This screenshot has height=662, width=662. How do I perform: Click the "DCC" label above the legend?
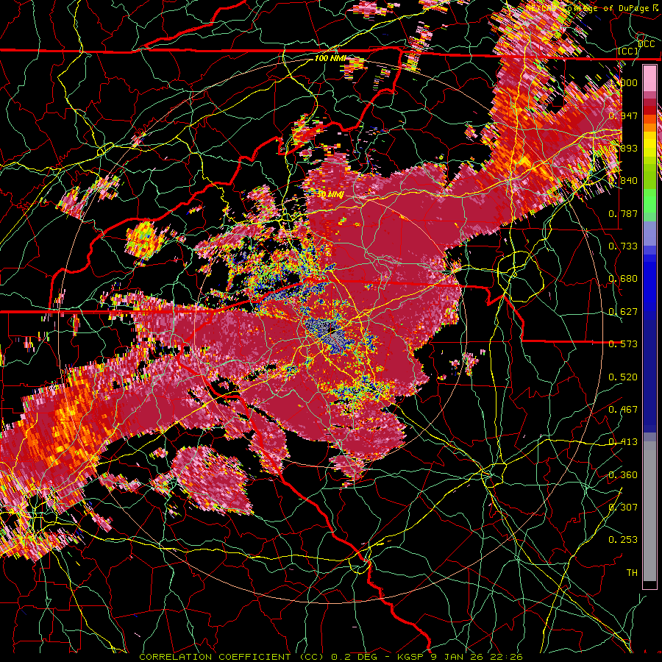point(646,44)
